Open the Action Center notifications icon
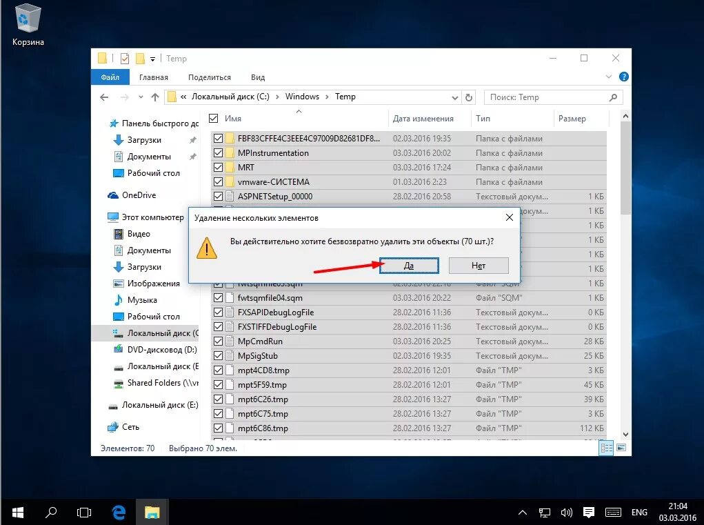Image resolution: width=704 pixels, height=525 pixels. pyautogui.click(x=589, y=513)
